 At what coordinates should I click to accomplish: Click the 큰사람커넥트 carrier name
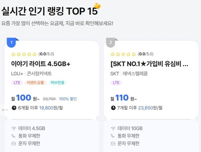39,74
